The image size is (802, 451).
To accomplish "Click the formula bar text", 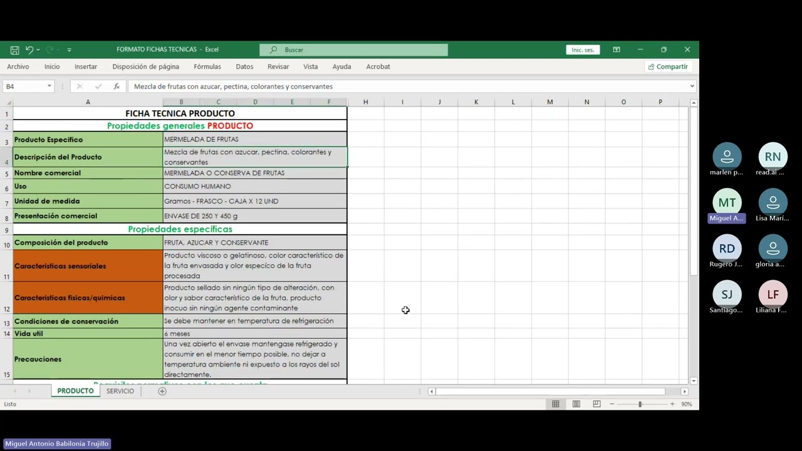I will pyautogui.click(x=233, y=86).
